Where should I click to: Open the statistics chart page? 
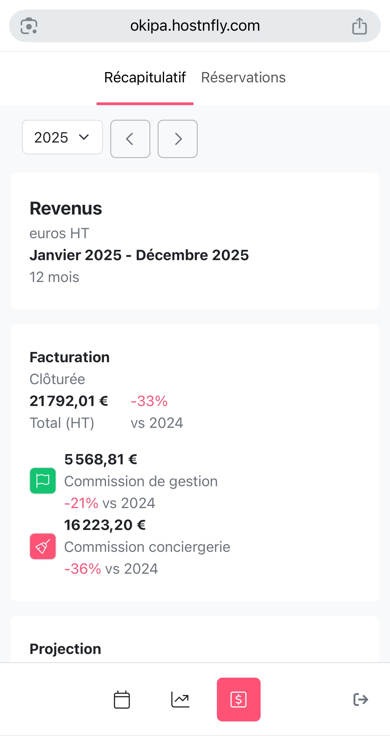point(180,700)
